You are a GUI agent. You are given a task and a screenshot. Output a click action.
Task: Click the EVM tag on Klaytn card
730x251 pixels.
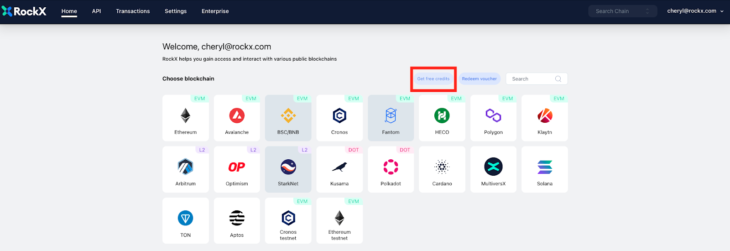(x=559, y=99)
